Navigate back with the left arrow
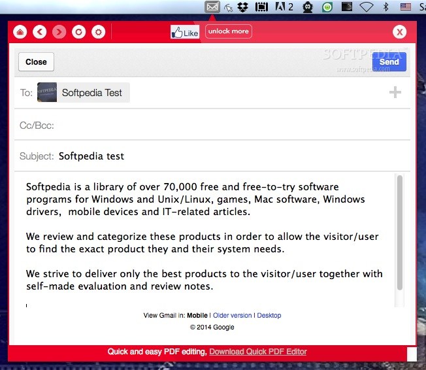 [40, 32]
